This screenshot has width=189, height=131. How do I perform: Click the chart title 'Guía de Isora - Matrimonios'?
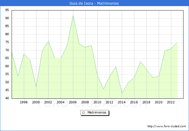tap(94, 3)
